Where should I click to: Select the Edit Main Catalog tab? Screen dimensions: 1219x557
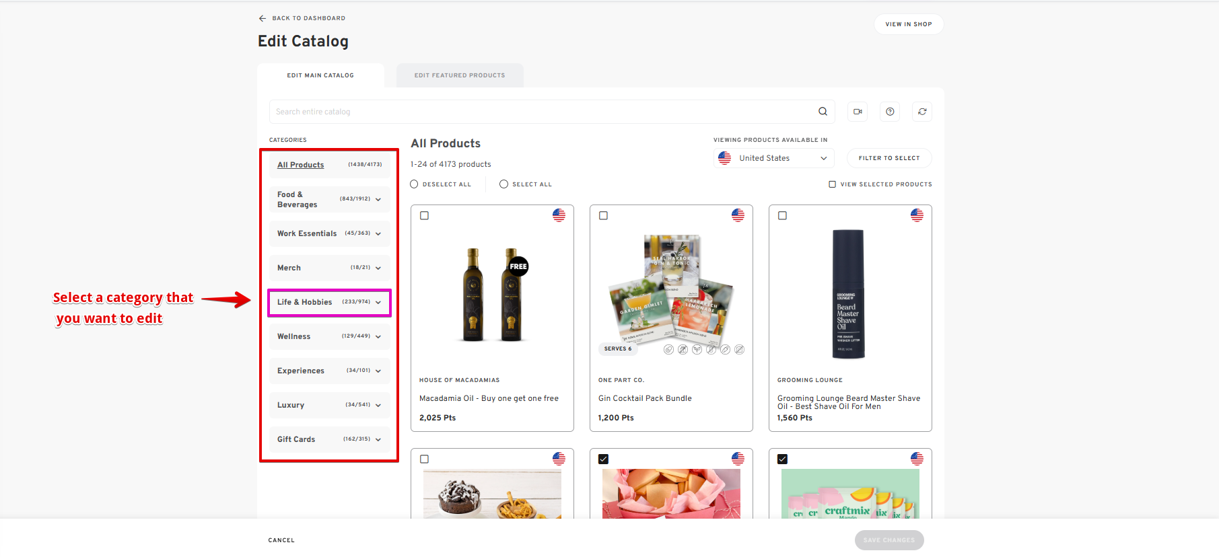click(x=320, y=75)
